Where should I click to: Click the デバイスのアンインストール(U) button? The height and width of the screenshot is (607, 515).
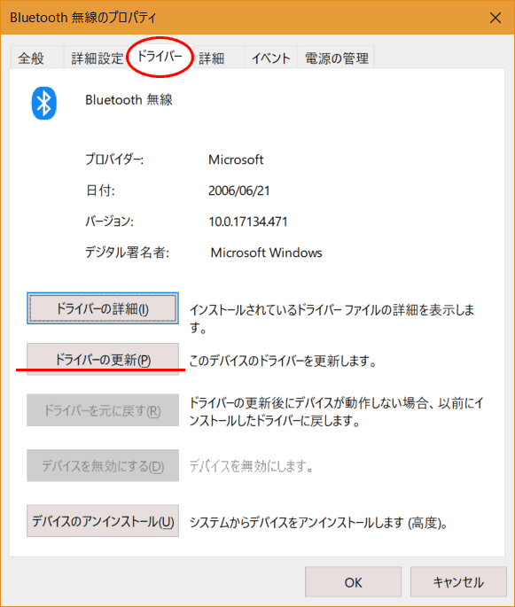coord(103,521)
